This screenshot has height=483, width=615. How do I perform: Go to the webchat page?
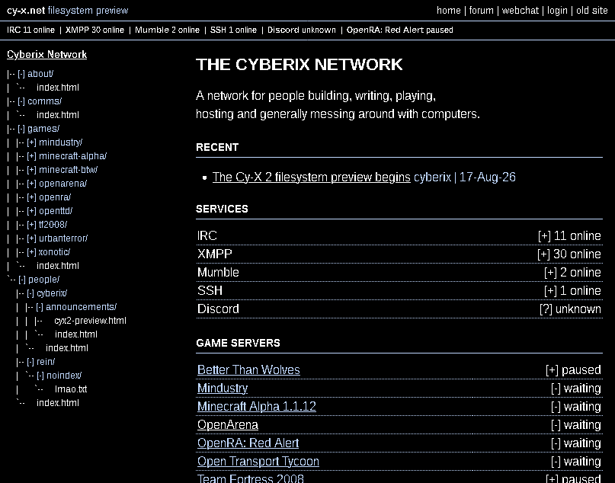pyautogui.click(x=520, y=10)
